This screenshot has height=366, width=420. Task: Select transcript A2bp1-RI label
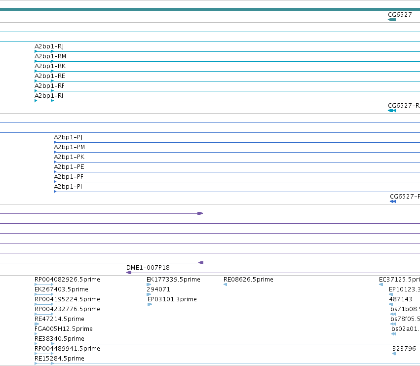[x=49, y=96]
